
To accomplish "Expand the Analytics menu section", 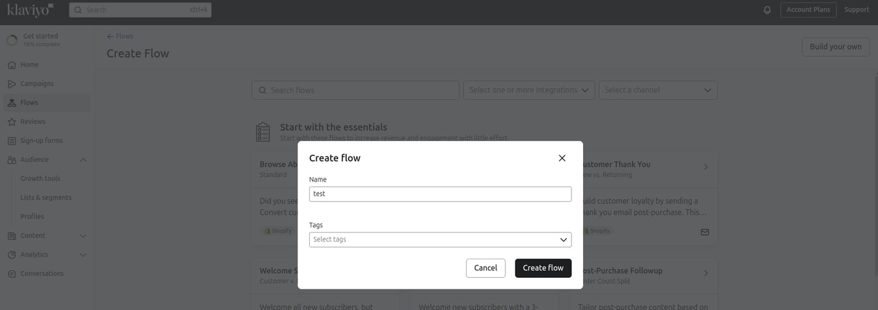I will point(83,255).
